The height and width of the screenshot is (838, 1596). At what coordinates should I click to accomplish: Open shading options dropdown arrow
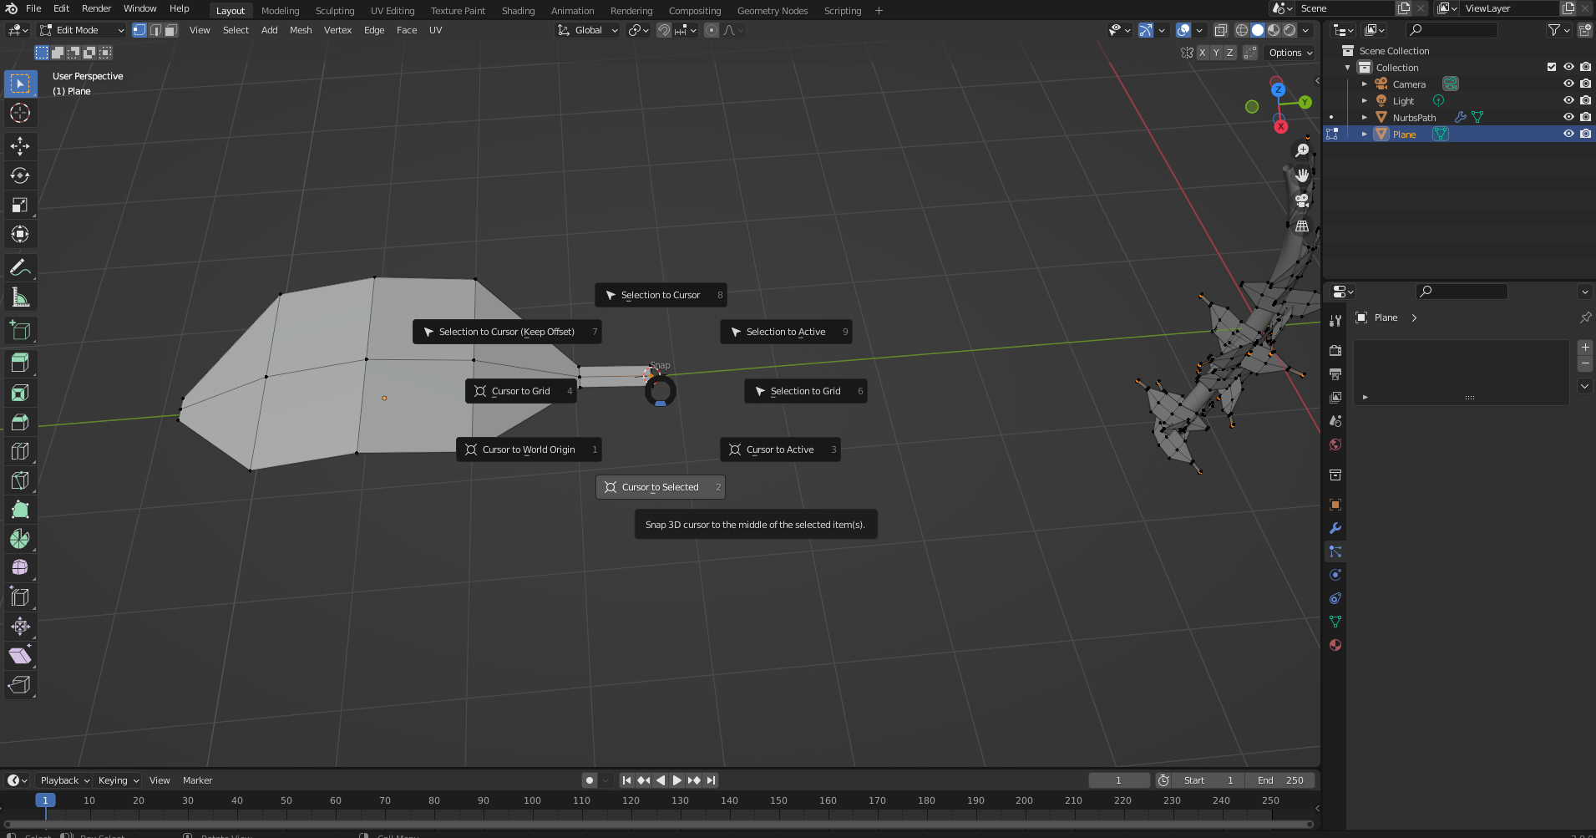click(x=1305, y=30)
